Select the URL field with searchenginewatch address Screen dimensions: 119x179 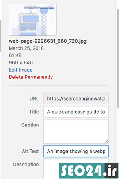76,98
